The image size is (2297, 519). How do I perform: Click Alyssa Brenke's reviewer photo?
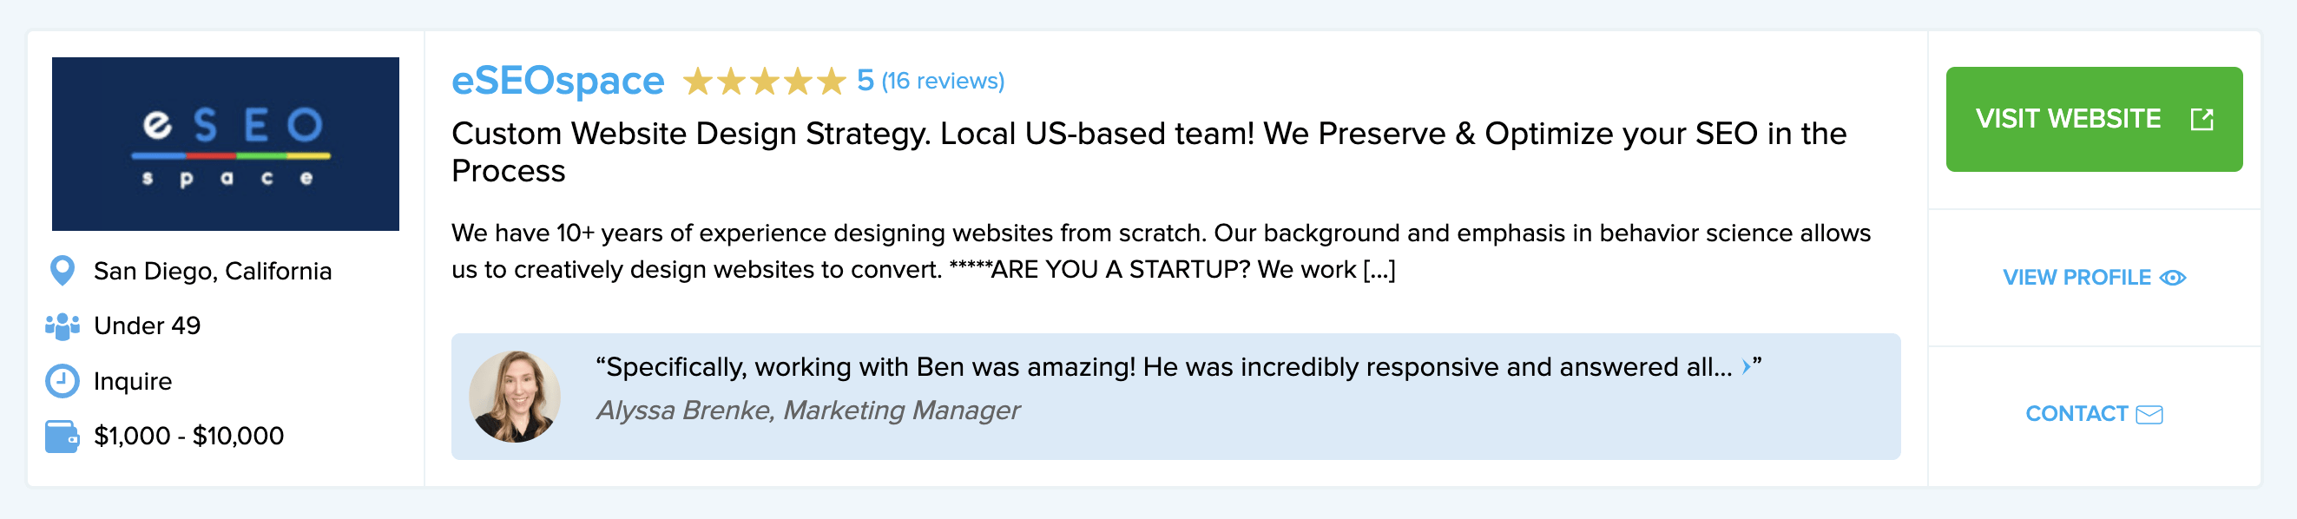pos(515,397)
